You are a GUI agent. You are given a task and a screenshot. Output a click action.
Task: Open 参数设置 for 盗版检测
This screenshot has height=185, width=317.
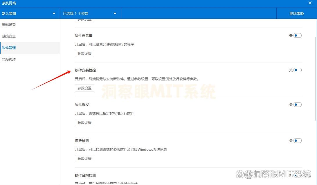click(84, 159)
